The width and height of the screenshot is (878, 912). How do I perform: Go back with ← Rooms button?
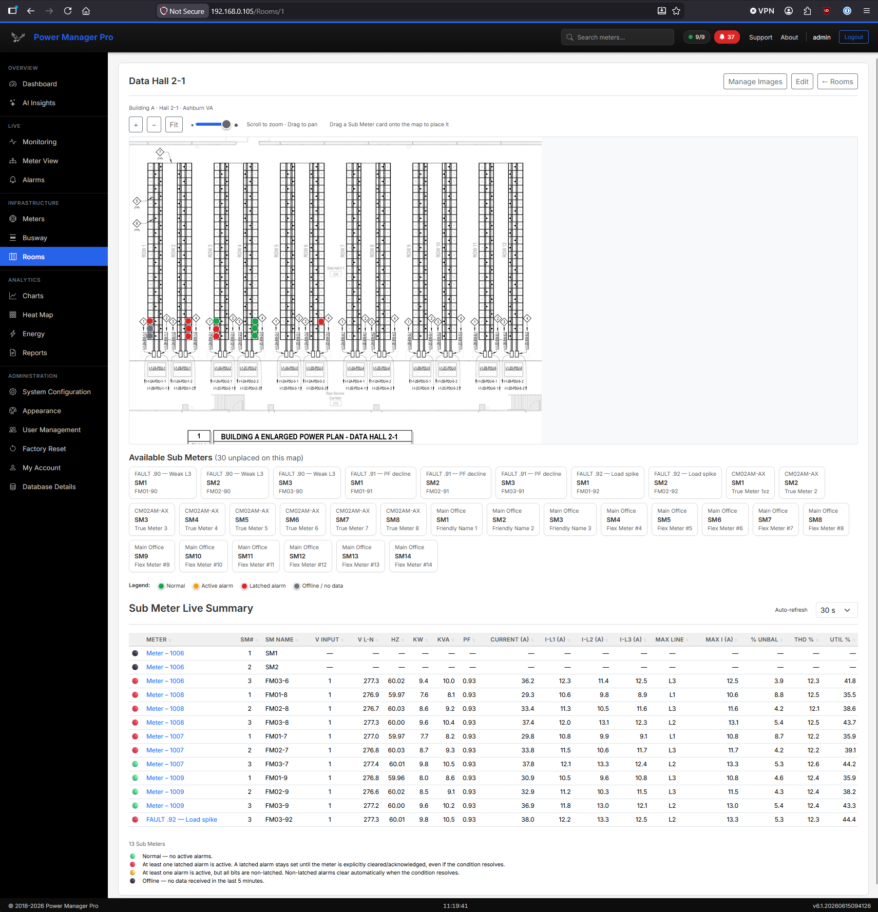[837, 82]
